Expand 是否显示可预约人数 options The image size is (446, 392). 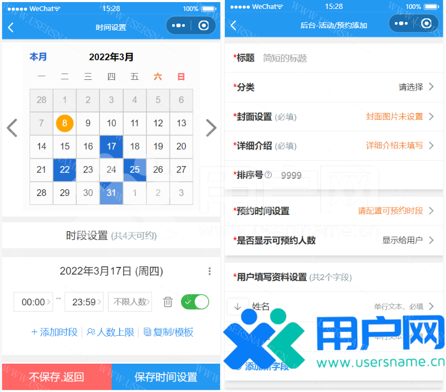point(408,240)
